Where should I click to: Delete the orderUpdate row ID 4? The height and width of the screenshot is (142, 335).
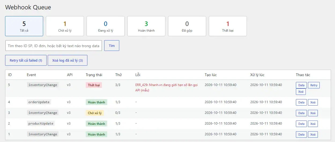click(313, 102)
